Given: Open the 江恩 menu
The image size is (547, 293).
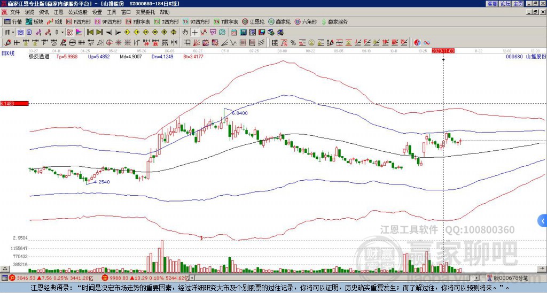Looking at the screenshot, I should point(58,12).
